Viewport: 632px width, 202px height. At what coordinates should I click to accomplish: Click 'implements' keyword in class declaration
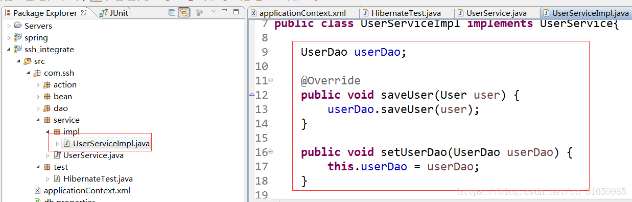[x=500, y=24]
